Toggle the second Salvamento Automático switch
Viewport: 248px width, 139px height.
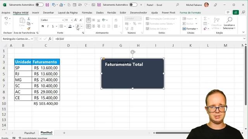(x=133, y=5)
